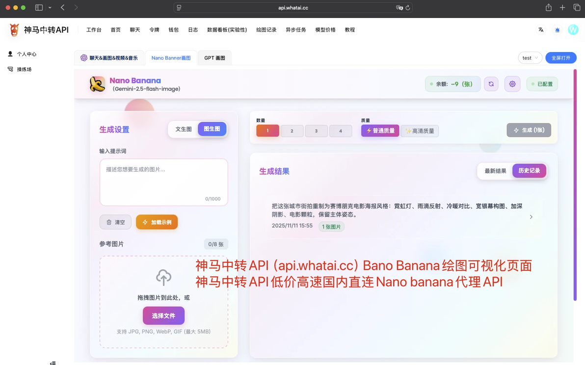Screen dimensions: 585x365
Task: Open 教程 in top navigation
Action: [x=350, y=30]
